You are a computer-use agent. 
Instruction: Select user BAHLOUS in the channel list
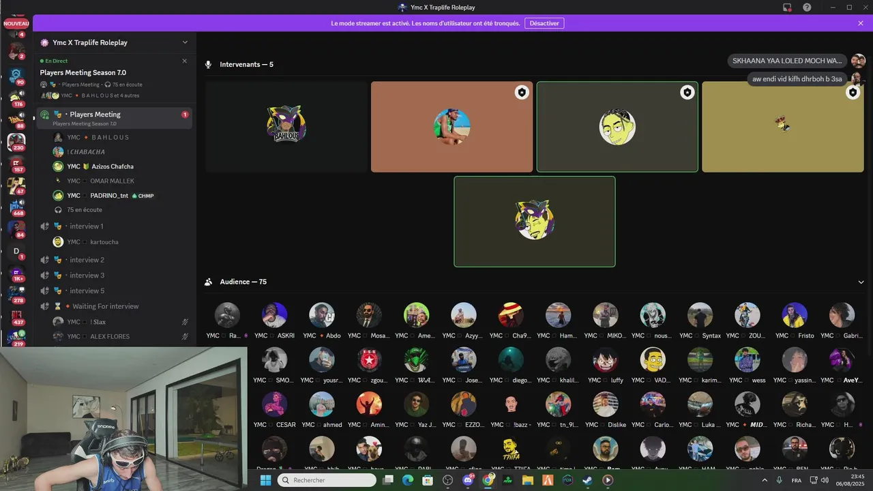[121, 137]
